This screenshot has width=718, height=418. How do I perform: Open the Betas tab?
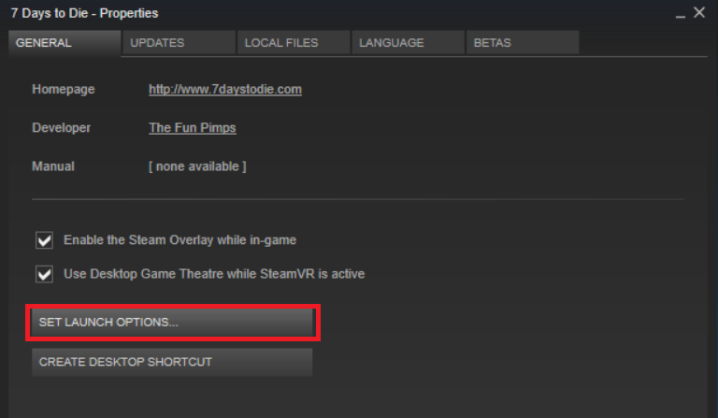coord(523,43)
